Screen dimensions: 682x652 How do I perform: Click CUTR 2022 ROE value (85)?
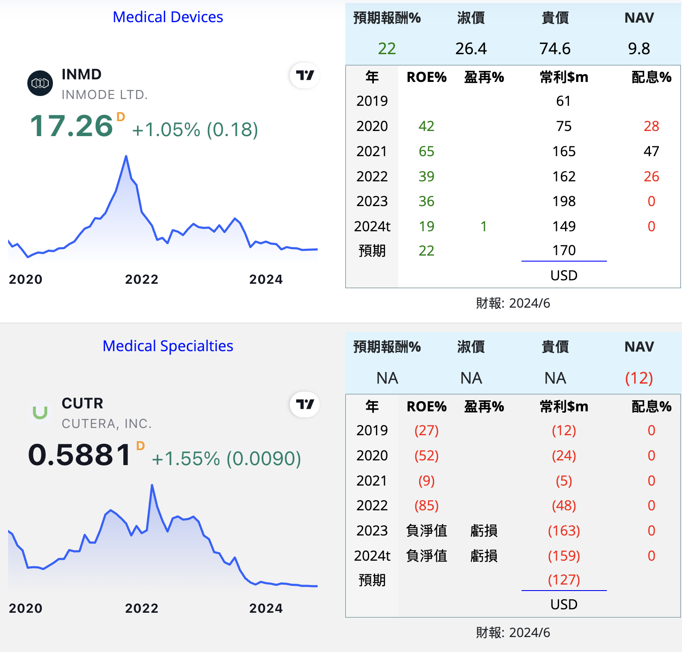point(427,506)
